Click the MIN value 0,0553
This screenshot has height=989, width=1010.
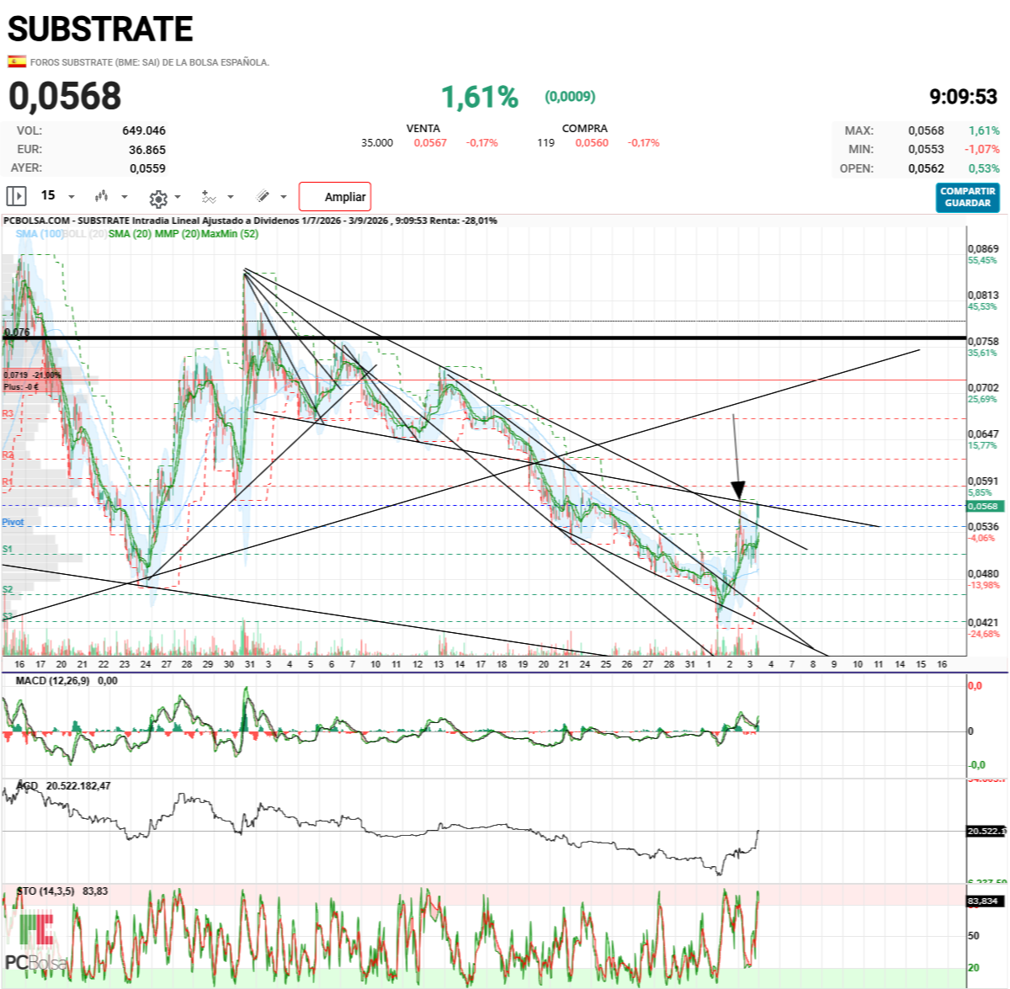click(926, 149)
